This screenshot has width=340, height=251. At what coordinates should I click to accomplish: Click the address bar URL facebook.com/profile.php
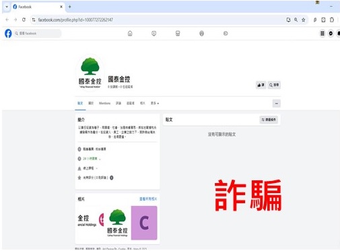tap(75, 20)
